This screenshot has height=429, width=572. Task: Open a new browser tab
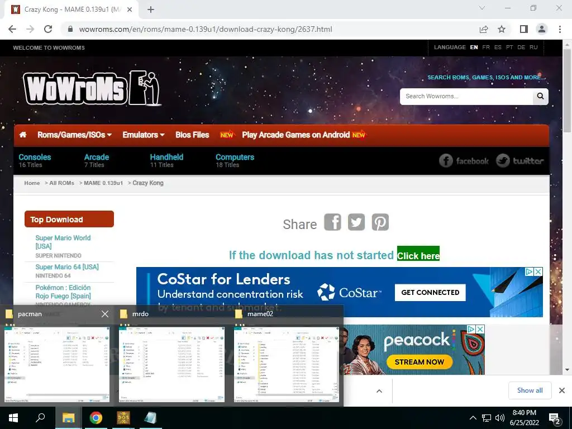tap(151, 9)
